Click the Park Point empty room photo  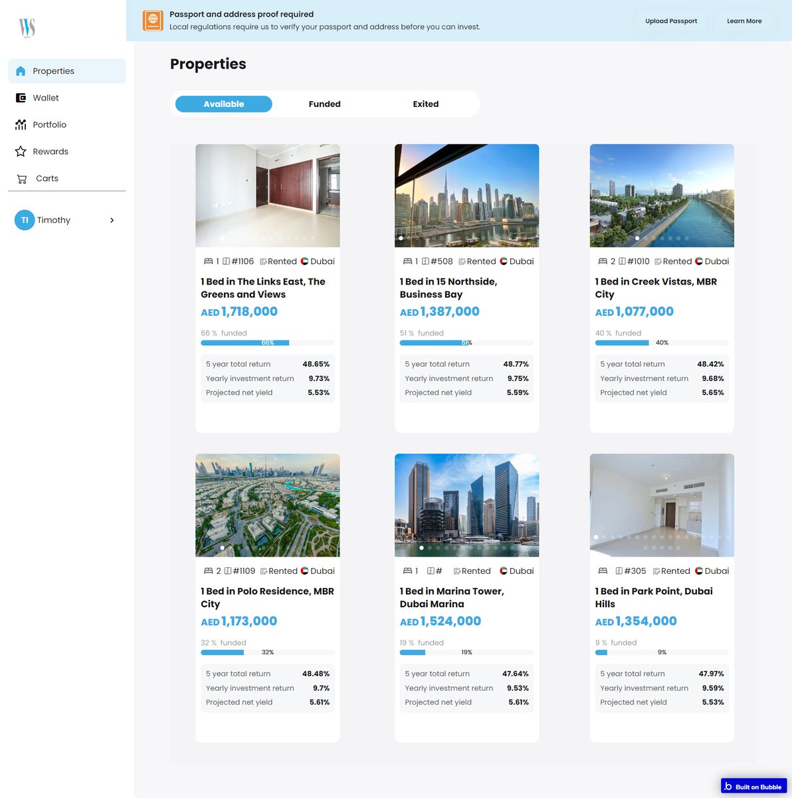click(662, 505)
